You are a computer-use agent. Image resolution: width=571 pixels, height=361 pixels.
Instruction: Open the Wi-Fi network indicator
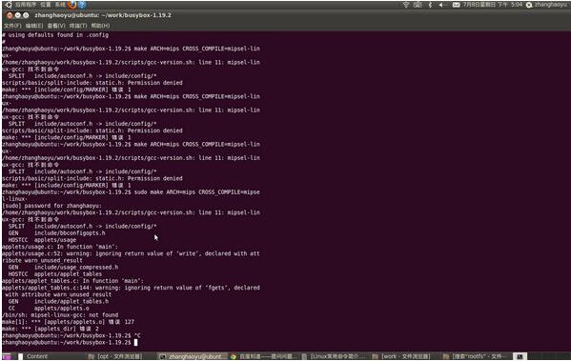(406, 5)
